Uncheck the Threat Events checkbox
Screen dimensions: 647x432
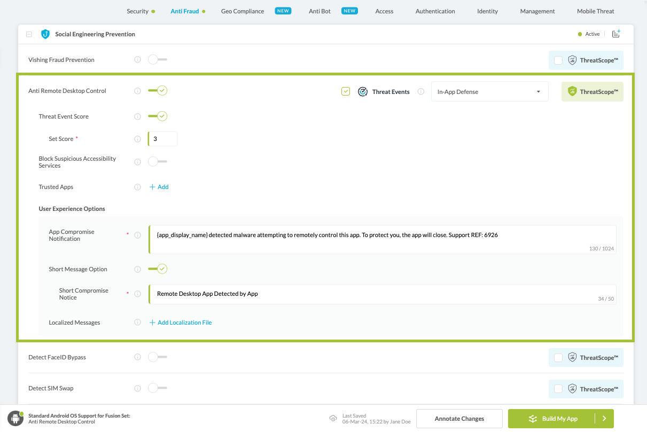pos(346,92)
